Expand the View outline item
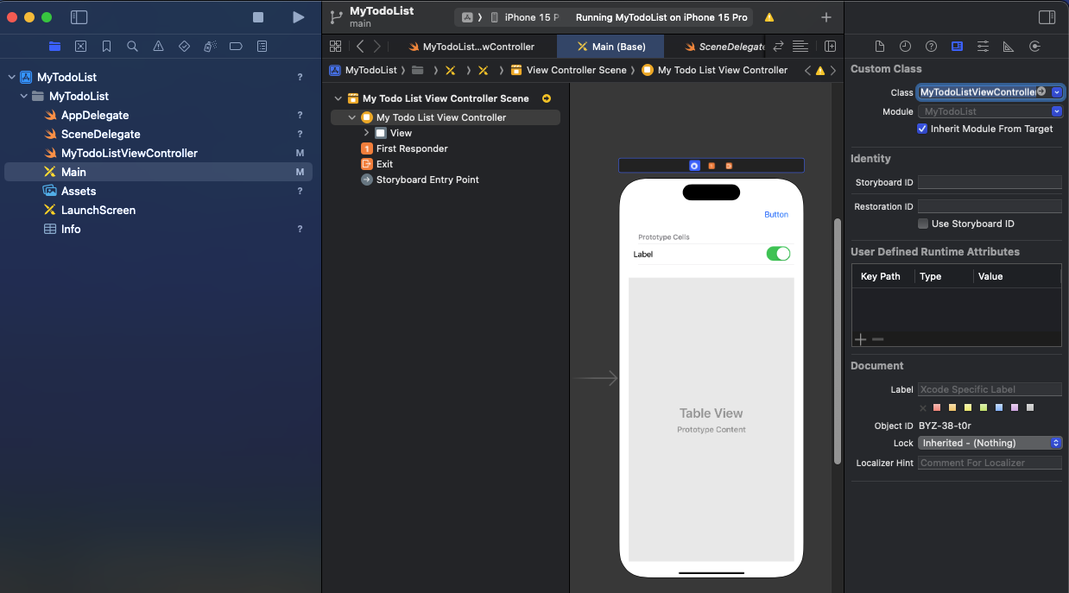The image size is (1069, 593). 366,133
